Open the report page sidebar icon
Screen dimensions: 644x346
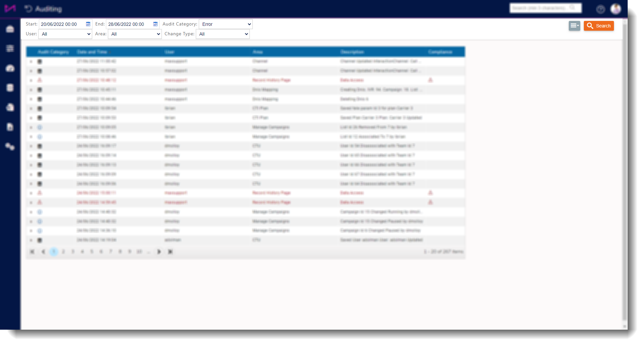10,127
